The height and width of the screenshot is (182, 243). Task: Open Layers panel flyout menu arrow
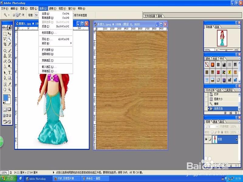(239, 122)
